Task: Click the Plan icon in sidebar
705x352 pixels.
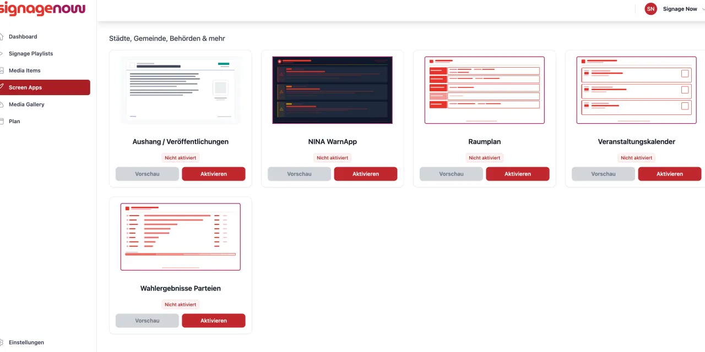Action: click(x=2, y=121)
